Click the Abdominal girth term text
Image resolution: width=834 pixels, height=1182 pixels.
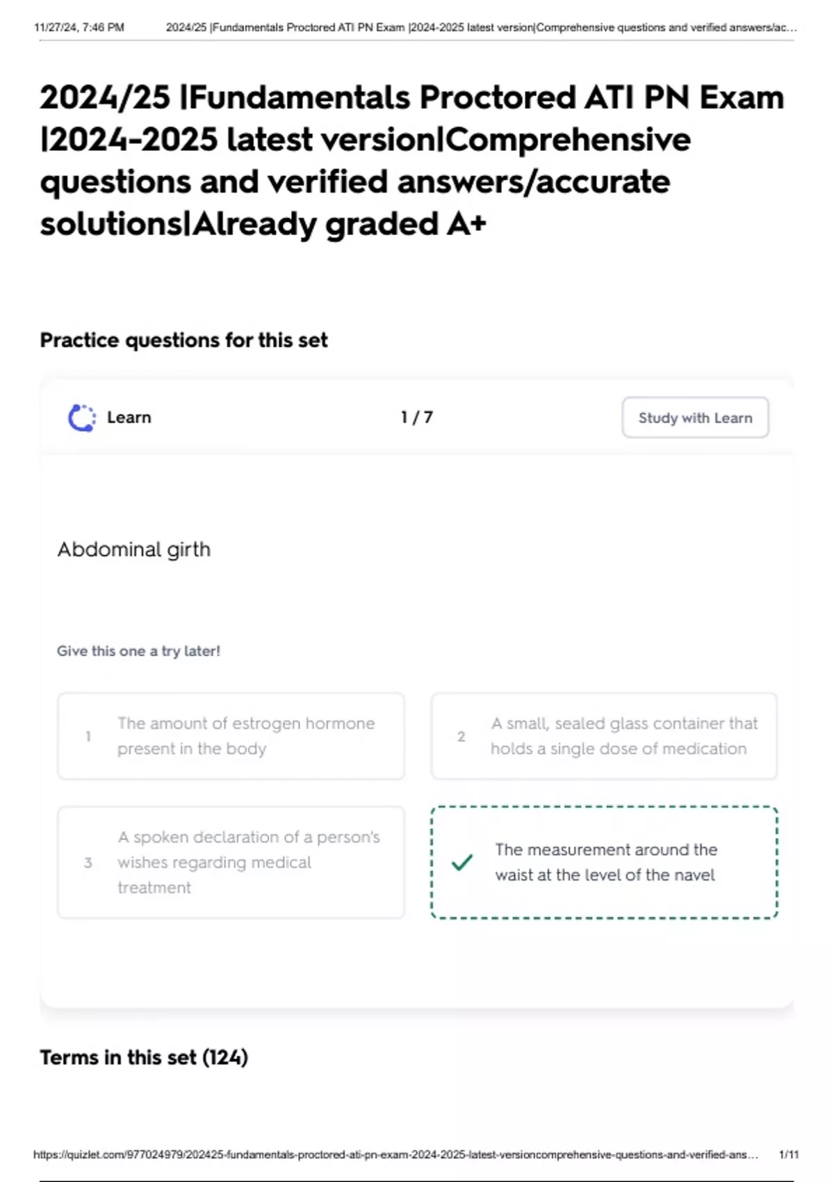pyautogui.click(x=134, y=549)
